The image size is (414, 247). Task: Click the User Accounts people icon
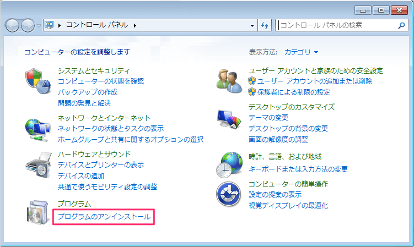click(229, 81)
